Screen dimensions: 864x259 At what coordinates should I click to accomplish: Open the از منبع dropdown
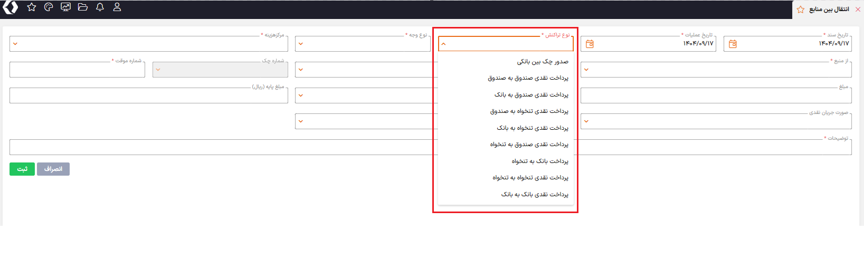[586, 70]
